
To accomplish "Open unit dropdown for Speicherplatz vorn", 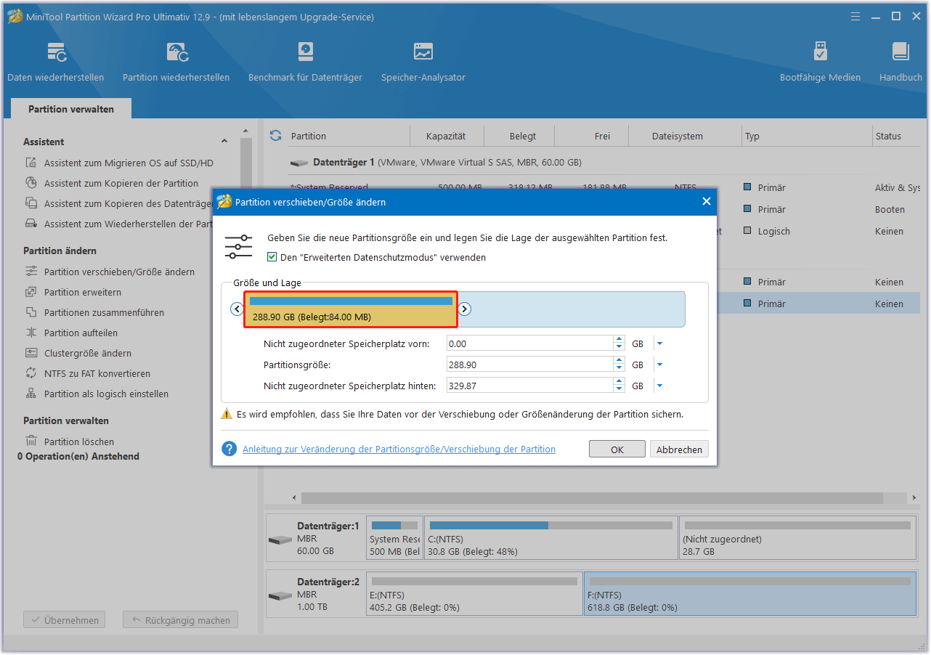I will coord(659,344).
